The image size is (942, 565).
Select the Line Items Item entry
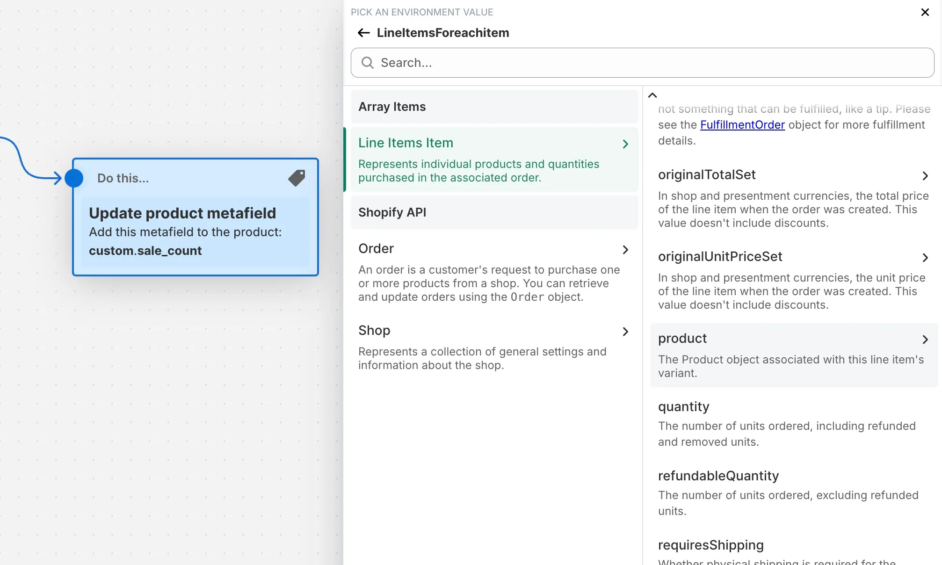pos(494,159)
